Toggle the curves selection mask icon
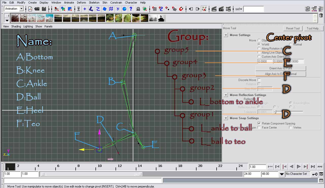Screen dimensions: 325x188 click(x=98, y=9)
